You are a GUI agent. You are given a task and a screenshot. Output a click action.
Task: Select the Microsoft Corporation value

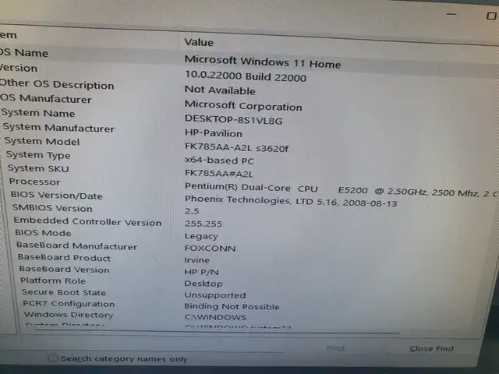pyautogui.click(x=243, y=105)
